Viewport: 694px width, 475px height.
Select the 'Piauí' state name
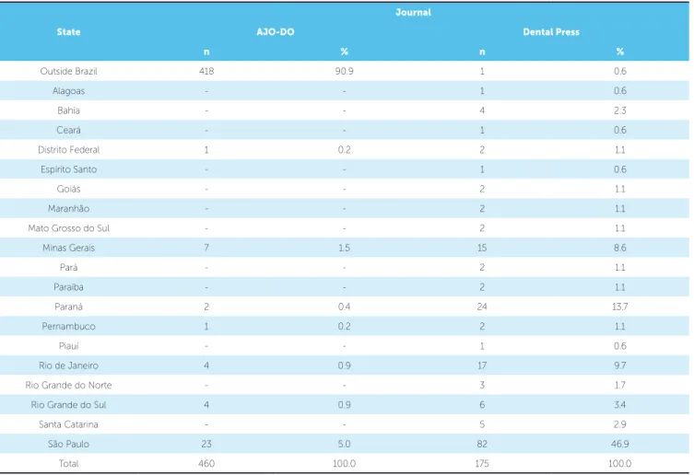68,346
